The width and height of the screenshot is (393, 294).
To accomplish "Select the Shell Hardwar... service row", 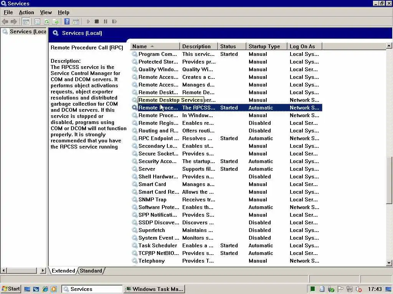I will (226, 176).
